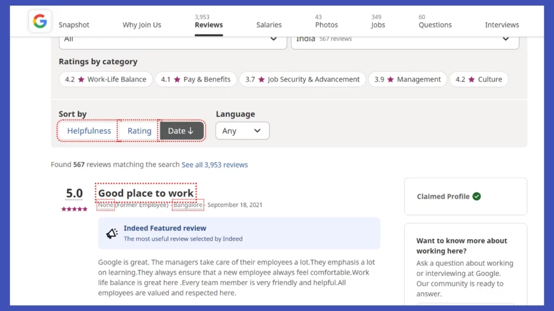
Task: Filter by Culture rating
Action: point(479,79)
